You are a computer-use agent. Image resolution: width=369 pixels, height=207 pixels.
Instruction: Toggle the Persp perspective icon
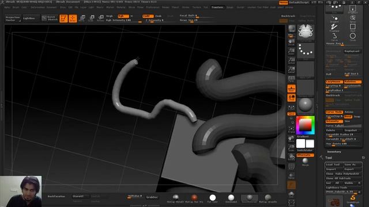pyautogui.click(x=292, y=79)
